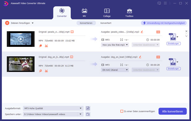Screen dimensions: 191x121
Task: Click the scissors cut icon for pexels video
Action: 46,46
